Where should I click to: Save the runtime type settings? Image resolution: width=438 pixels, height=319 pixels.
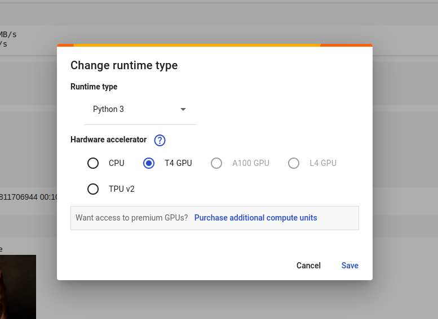349,266
